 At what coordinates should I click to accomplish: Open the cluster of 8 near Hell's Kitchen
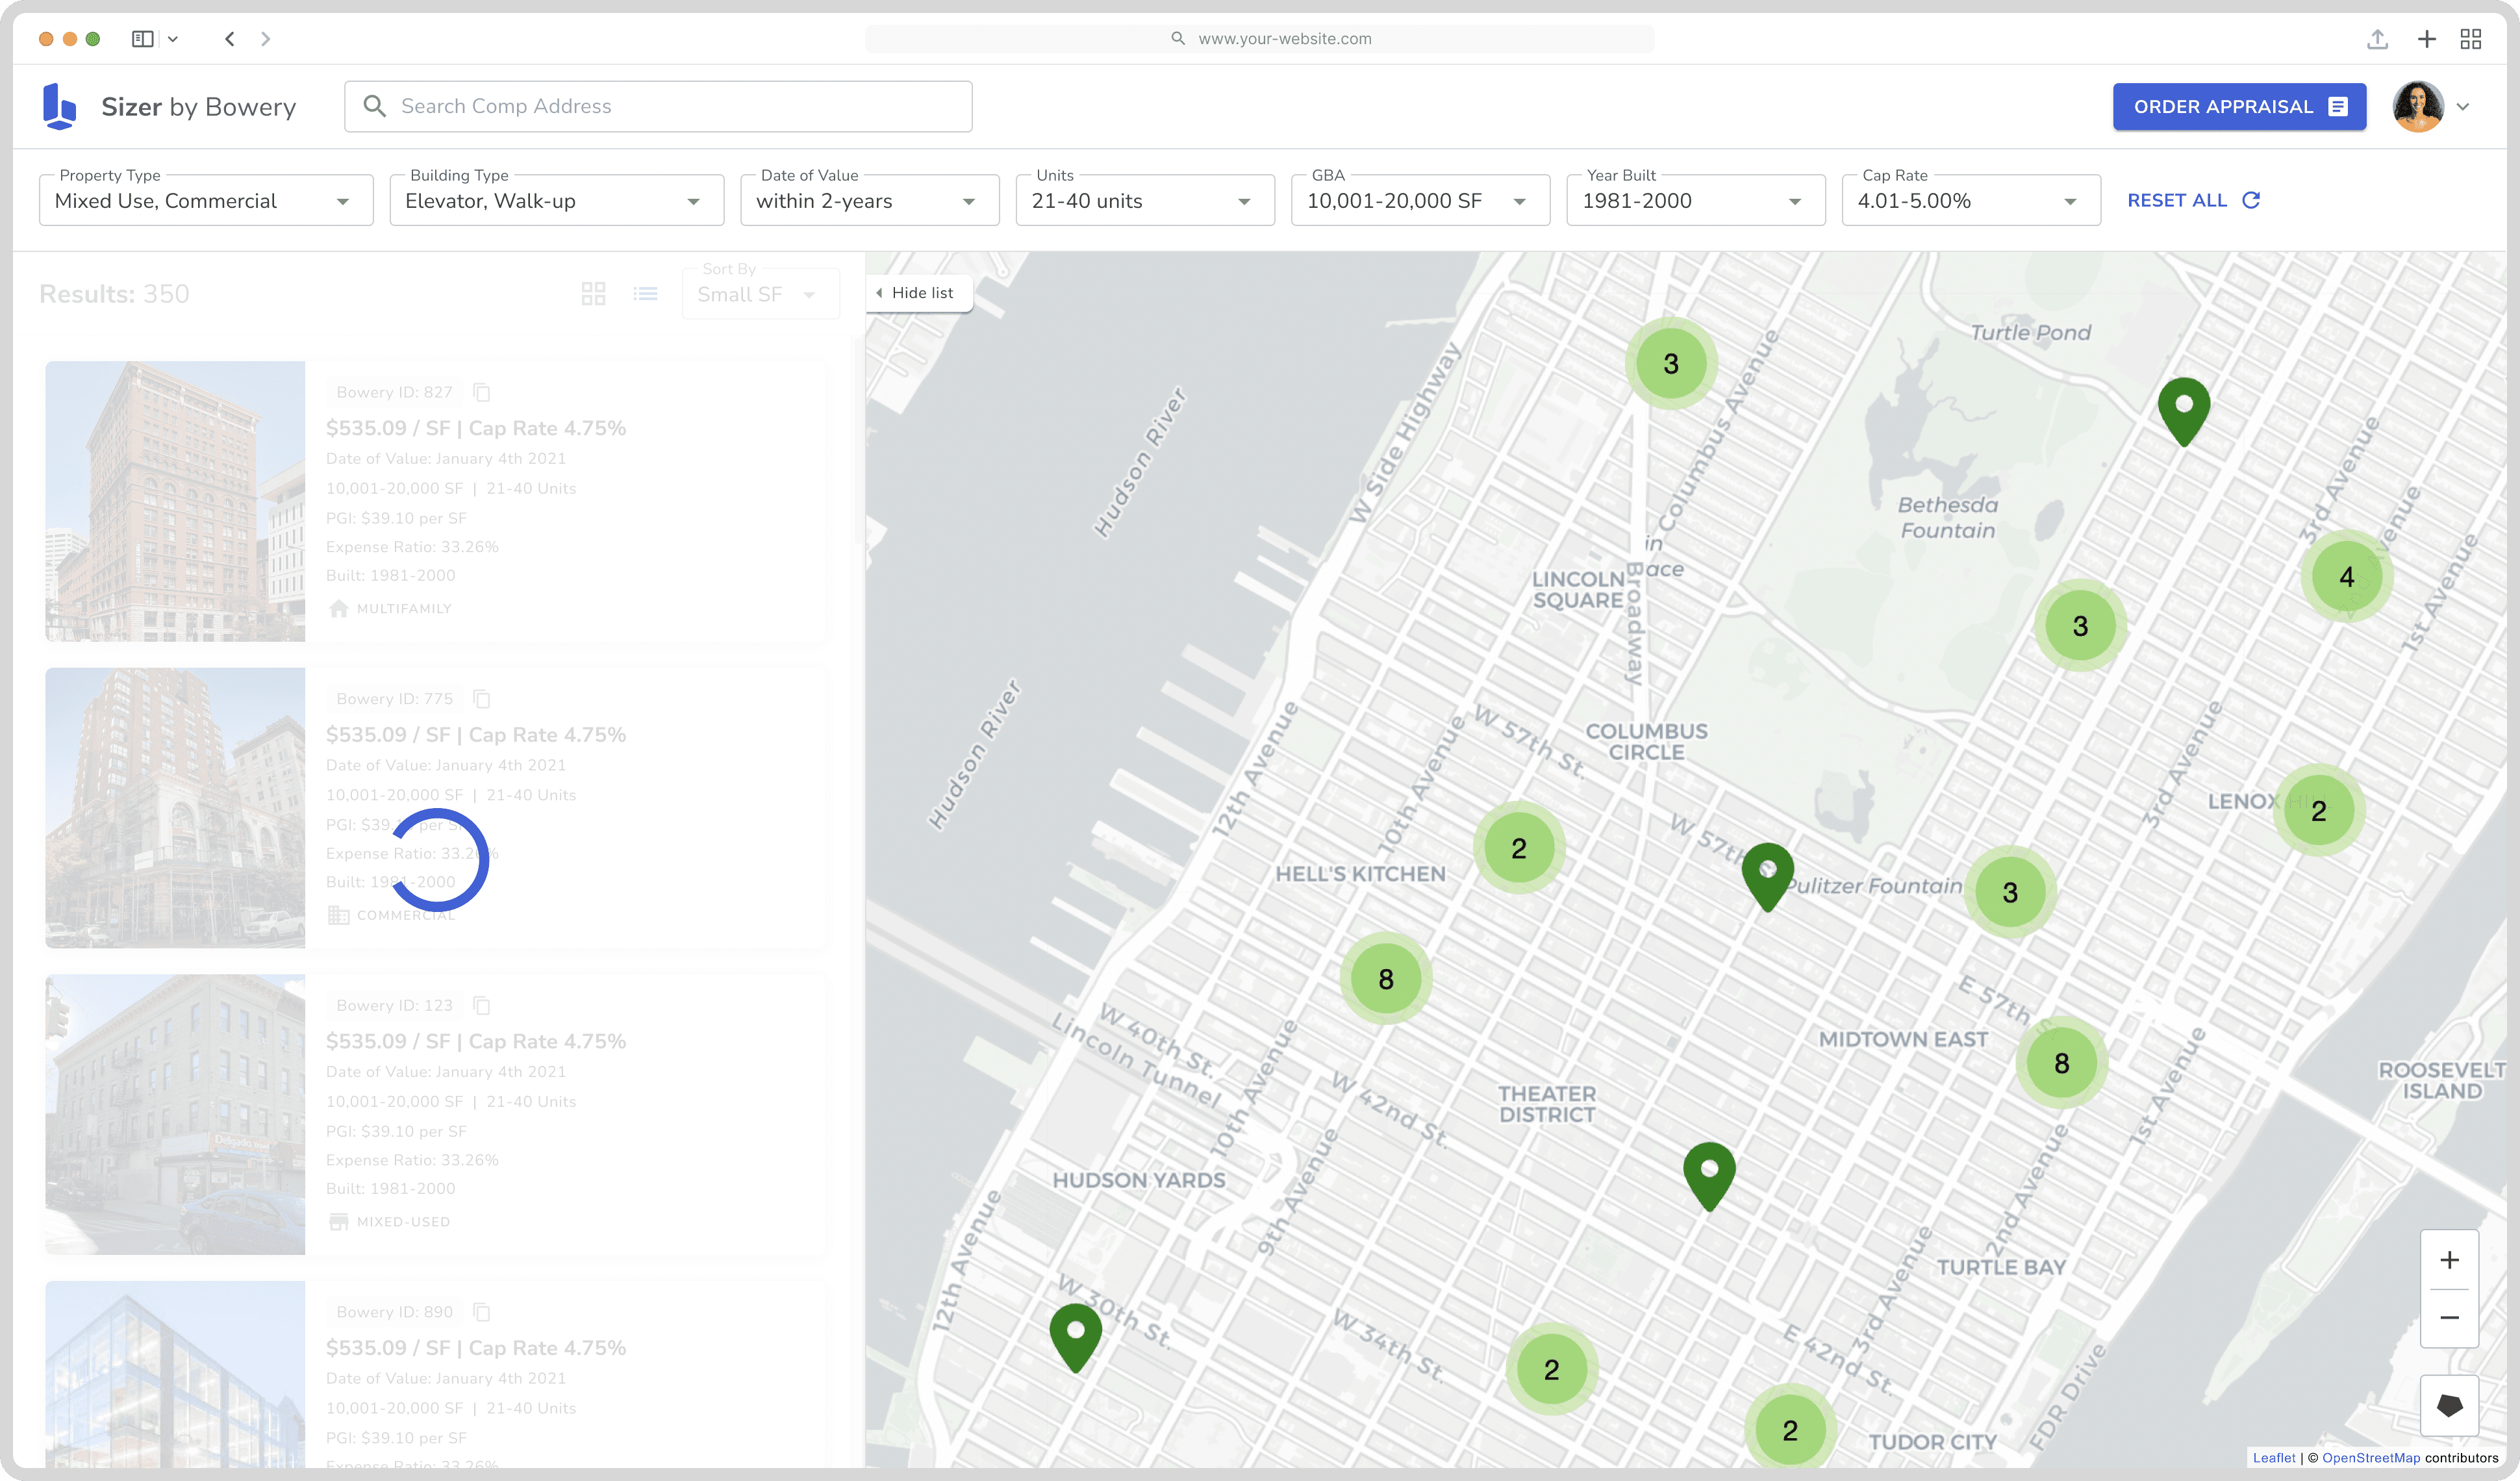[x=1386, y=978]
